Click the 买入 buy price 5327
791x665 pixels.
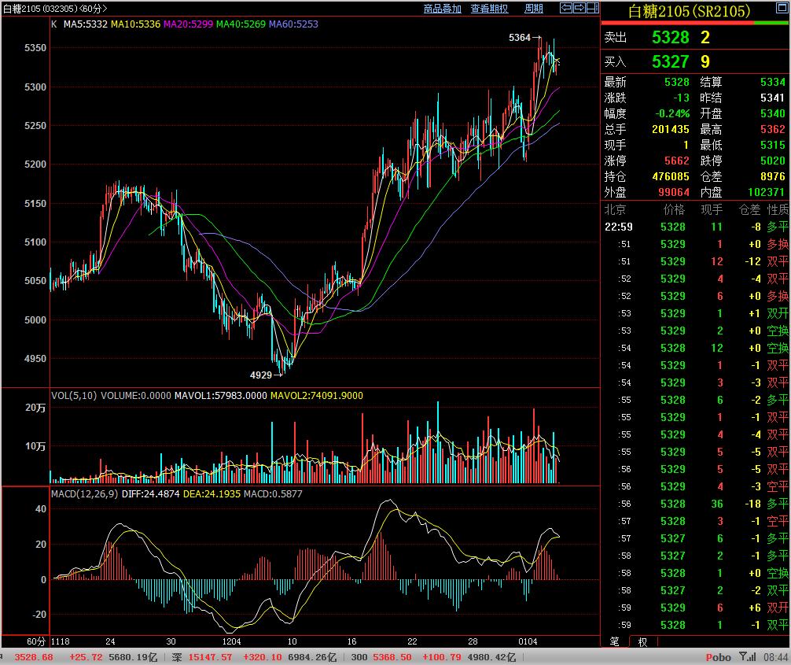click(x=670, y=62)
